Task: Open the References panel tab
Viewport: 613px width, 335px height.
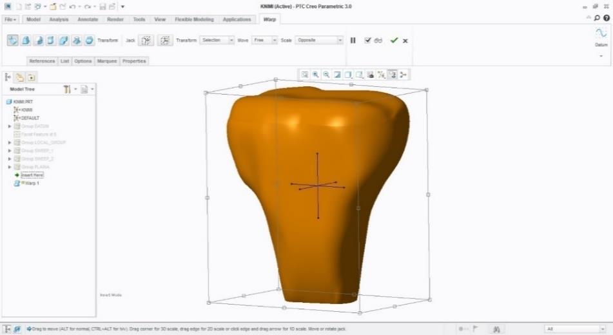Action: [x=42, y=61]
